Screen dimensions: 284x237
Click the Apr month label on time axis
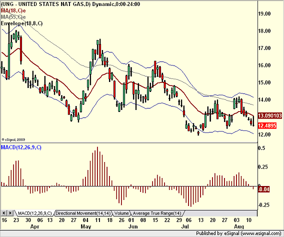pos(35,226)
